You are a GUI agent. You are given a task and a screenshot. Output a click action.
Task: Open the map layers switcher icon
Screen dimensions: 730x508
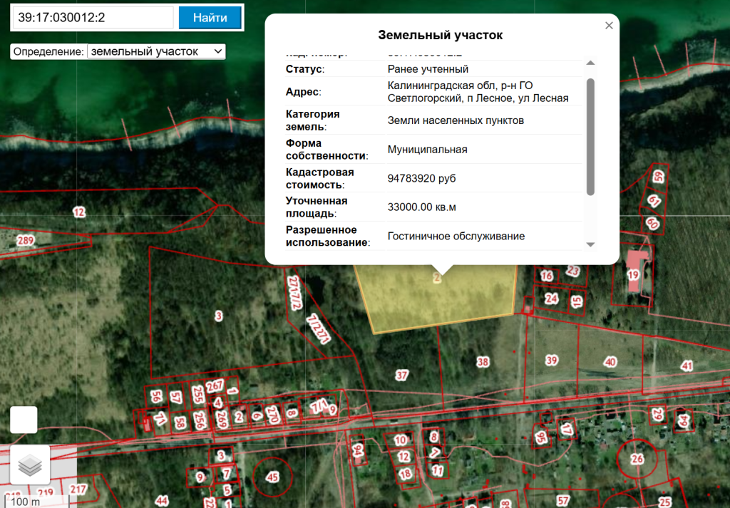pyautogui.click(x=29, y=465)
